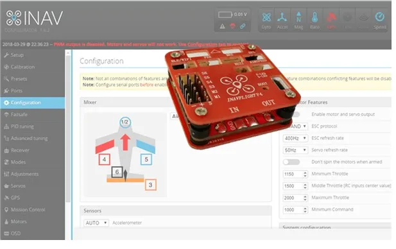Click the Servos sidebar icon
Viewport: 396px width, 249px height.
6,186
